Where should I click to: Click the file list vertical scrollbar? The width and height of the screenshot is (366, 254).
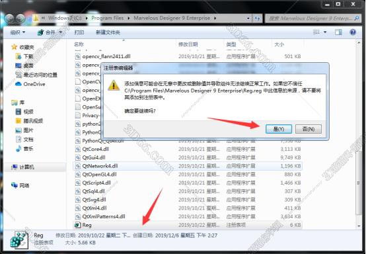point(359,133)
